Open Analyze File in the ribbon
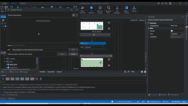188x106 pixels. coord(108,10)
